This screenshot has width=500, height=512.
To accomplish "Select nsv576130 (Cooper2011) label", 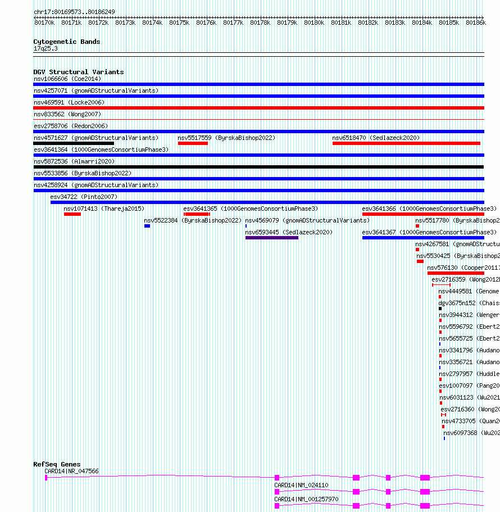I will click(463, 268).
